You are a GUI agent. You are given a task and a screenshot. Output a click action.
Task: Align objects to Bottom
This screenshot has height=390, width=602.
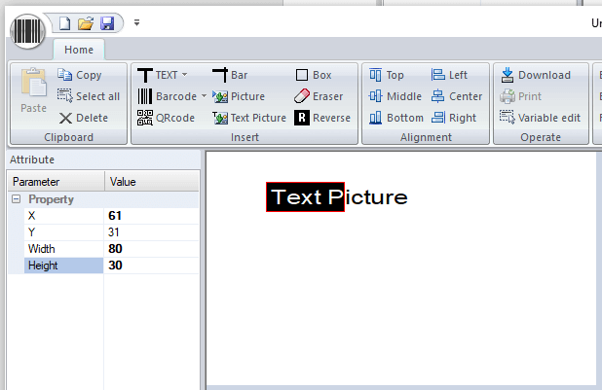click(395, 118)
